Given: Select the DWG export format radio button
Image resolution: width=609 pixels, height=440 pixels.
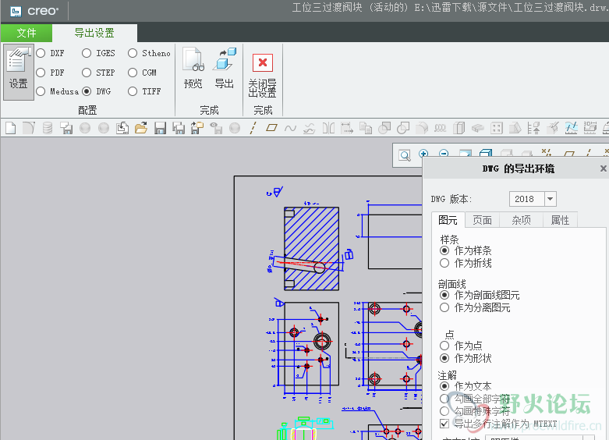Looking at the screenshot, I should pos(87,91).
